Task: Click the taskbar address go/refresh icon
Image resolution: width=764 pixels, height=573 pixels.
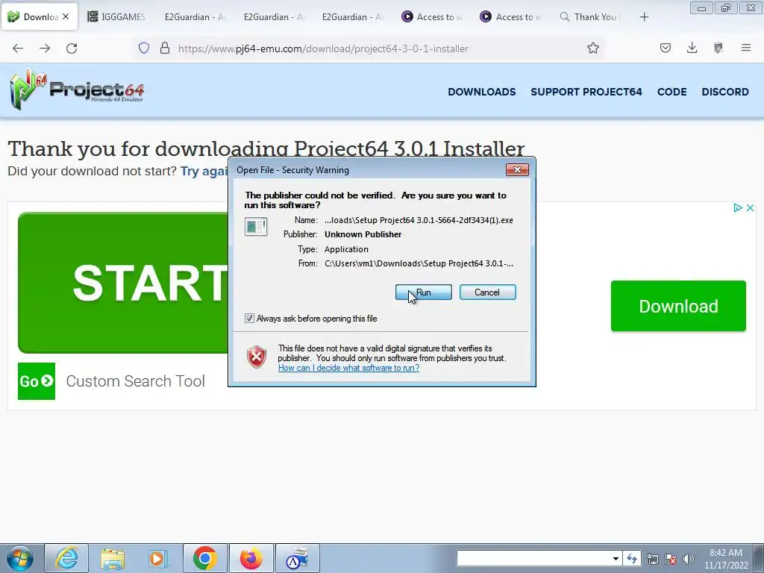Action: click(x=632, y=558)
